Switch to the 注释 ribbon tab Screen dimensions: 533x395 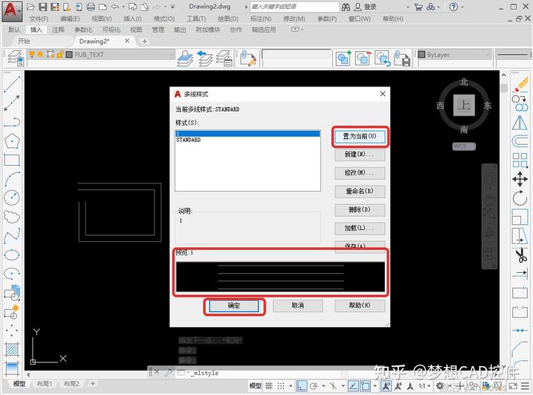point(58,30)
